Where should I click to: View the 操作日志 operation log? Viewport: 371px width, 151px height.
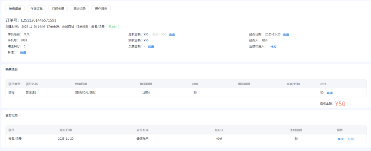click(x=101, y=9)
